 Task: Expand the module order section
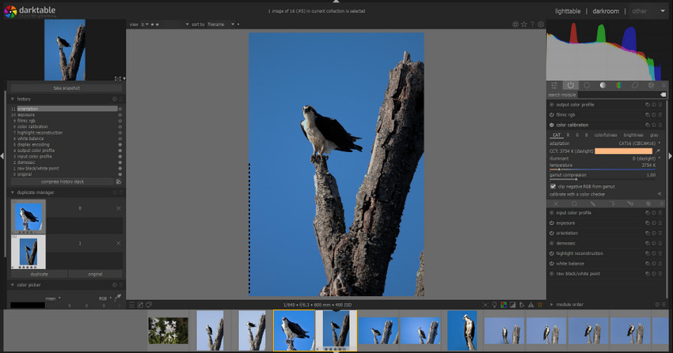pyautogui.click(x=552, y=305)
